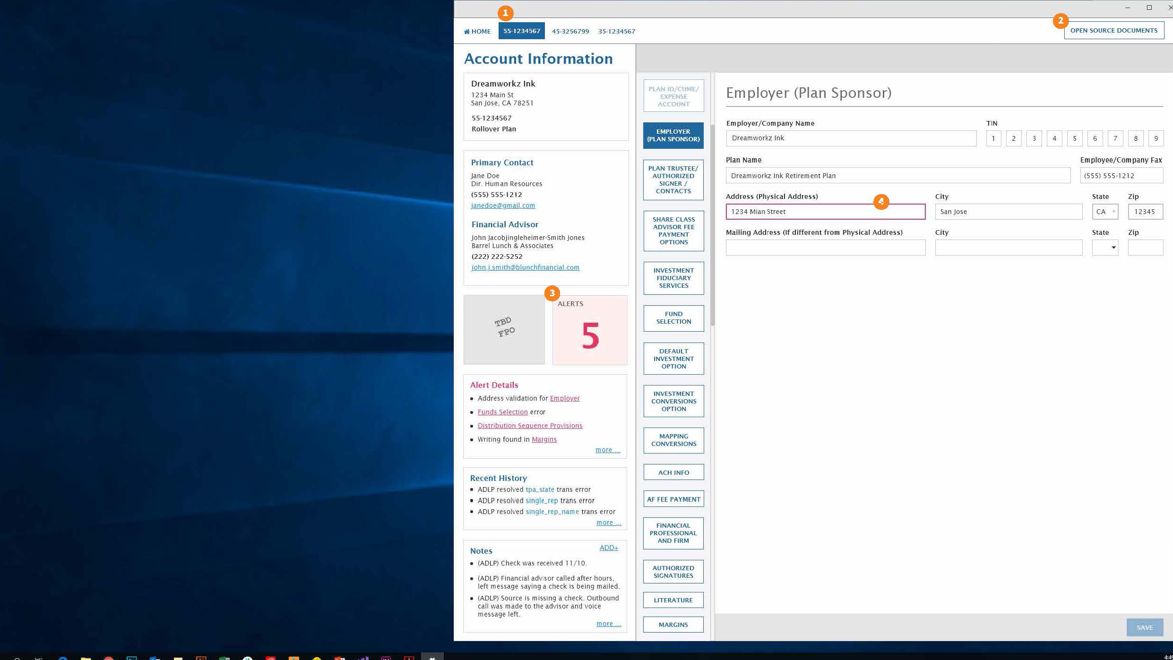1173x660 pixels.
Task: Click more under Alert Details
Action: click(608, 450)
